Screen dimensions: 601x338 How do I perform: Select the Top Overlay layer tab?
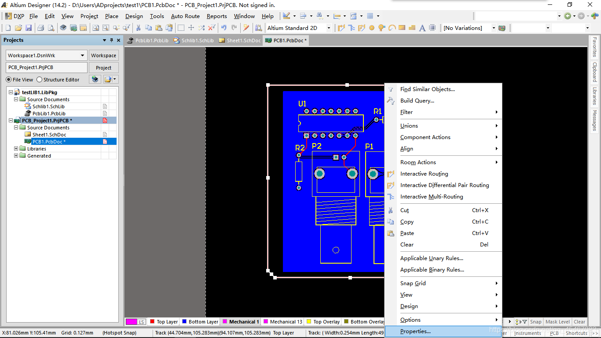click(323, 322)
